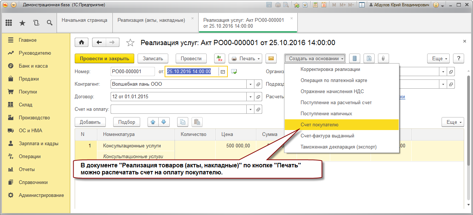Open the sections menu grid icon
This screenshot has width=473, height=215.
pos(9,23)
